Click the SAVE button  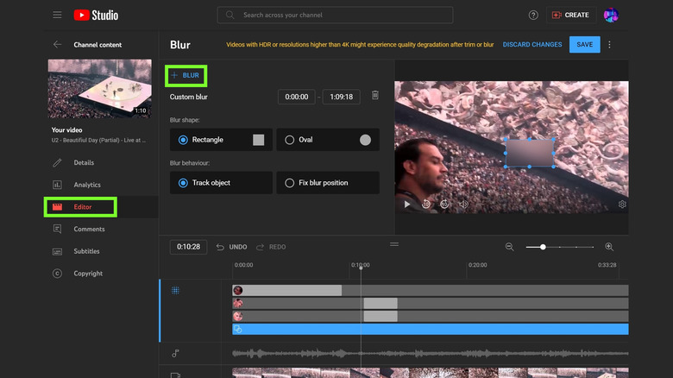[584, 45]
